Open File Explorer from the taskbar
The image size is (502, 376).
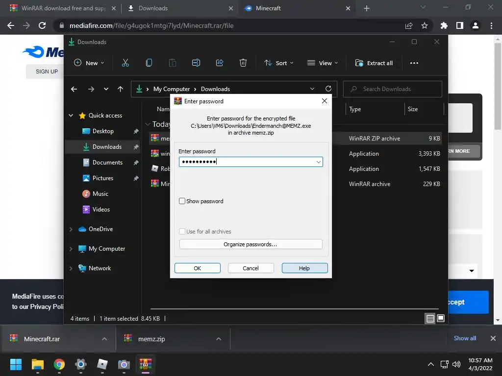(x=37, y=364)
